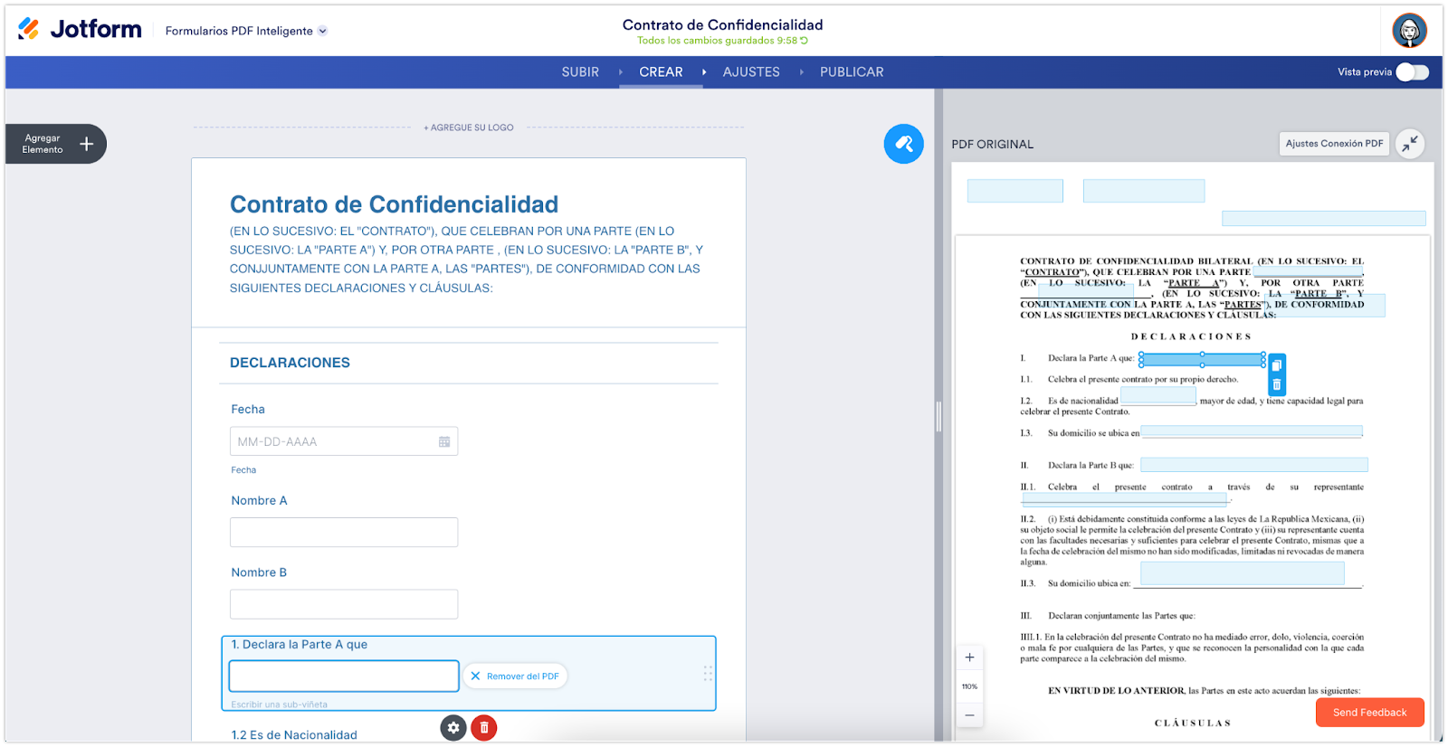The height and width of the screenshot is (747, 1448).
Task: Click Agregar Elemento button
Action: click(56, 144)
